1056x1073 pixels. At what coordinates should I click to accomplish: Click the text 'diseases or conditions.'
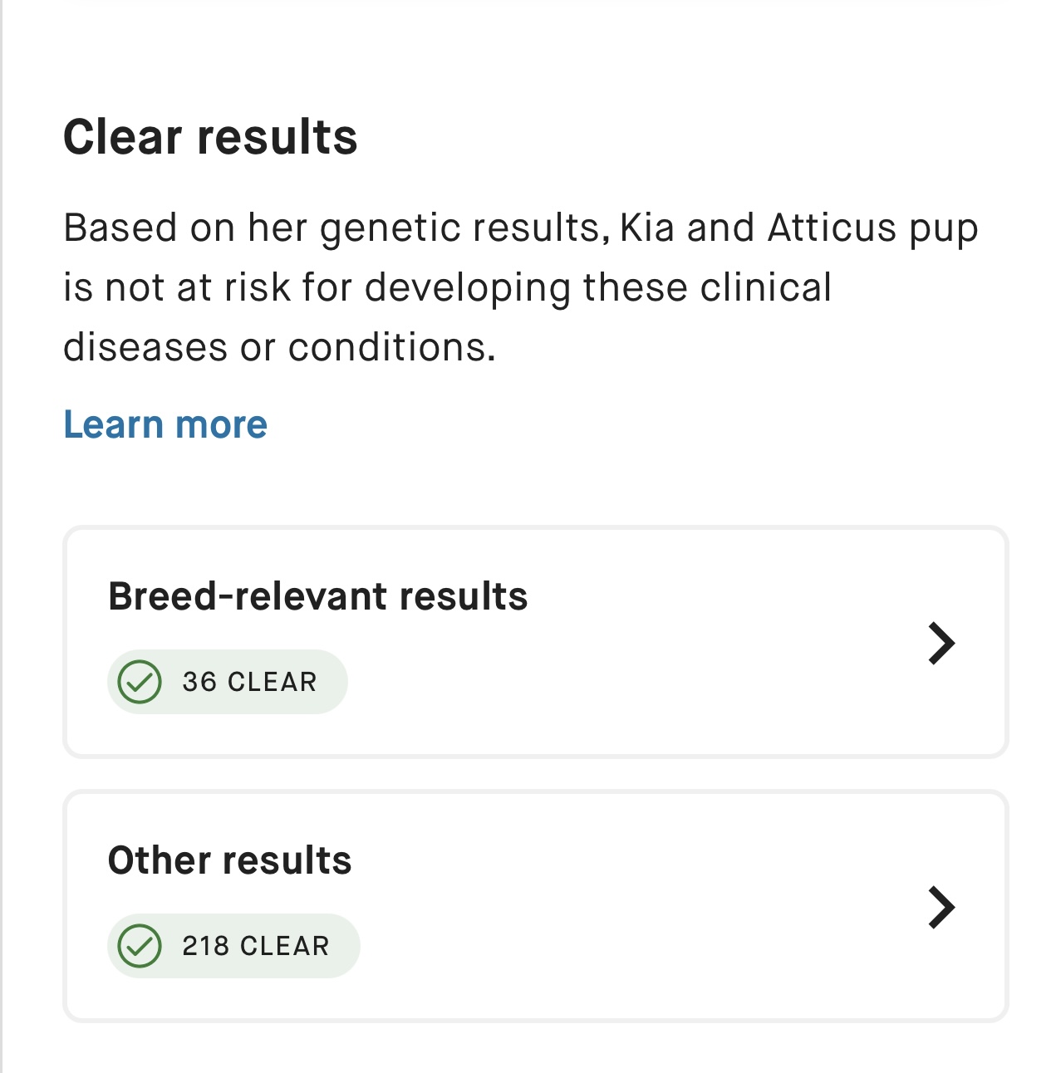pos(279,347)
